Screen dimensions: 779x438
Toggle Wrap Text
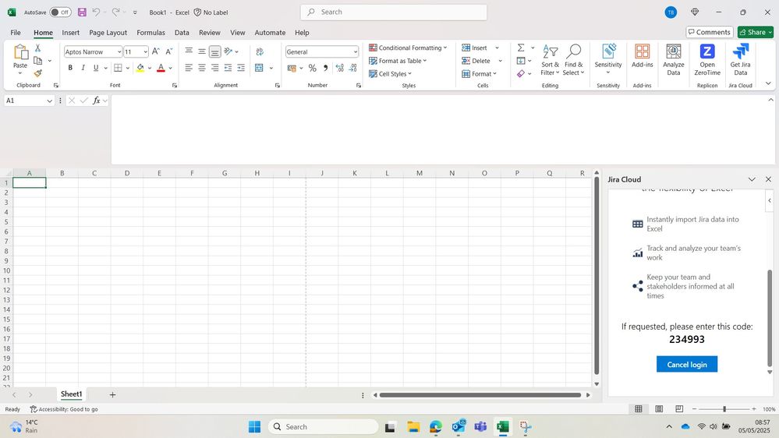click(260, 51)
